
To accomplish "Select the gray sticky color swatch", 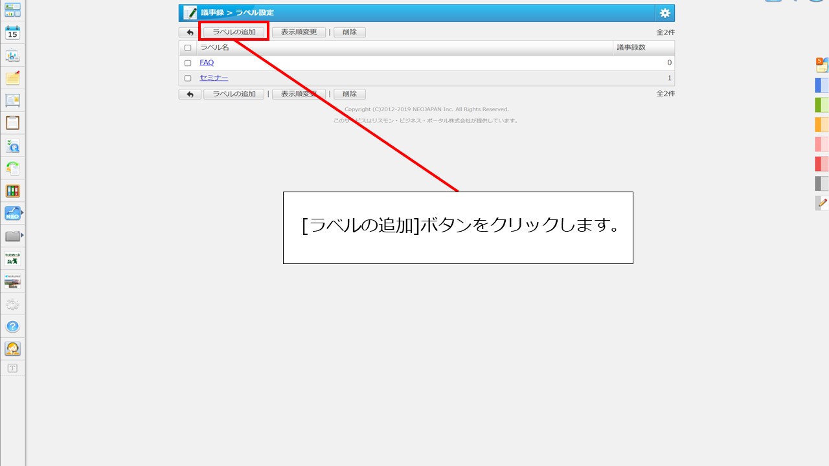I will tap(822, 183).
